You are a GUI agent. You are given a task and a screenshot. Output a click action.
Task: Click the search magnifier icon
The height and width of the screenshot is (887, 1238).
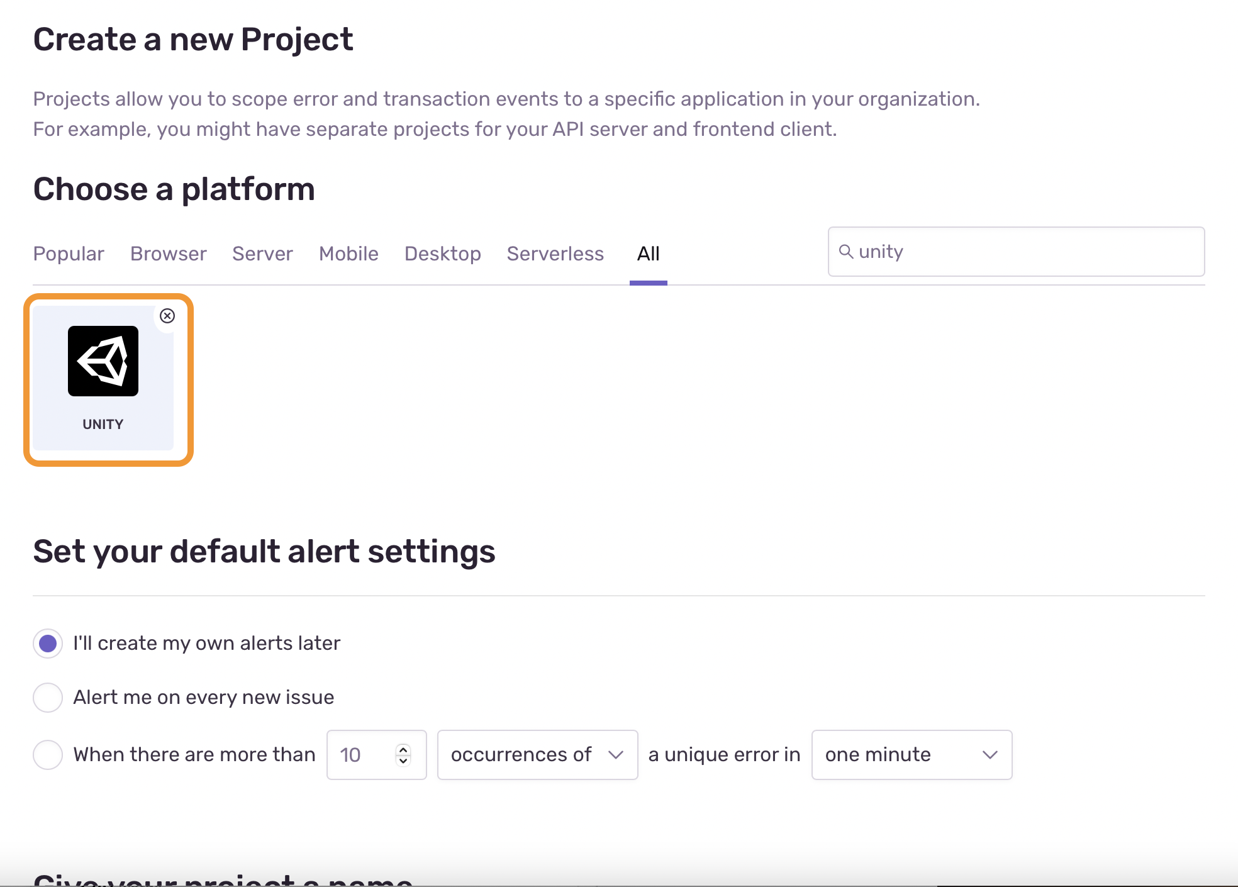tap(846, 252)
